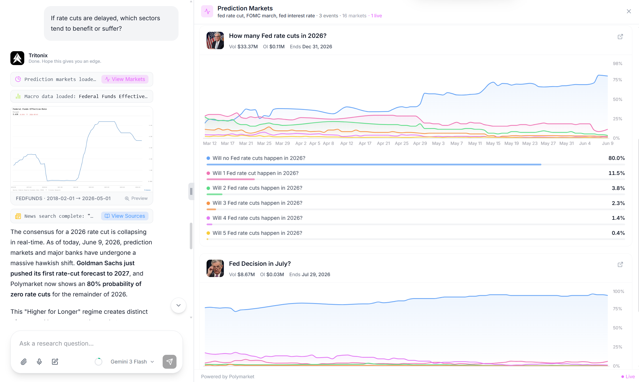
Task: Click the 'Vol $33.37M' volume text
Action: tap(243, 47)
